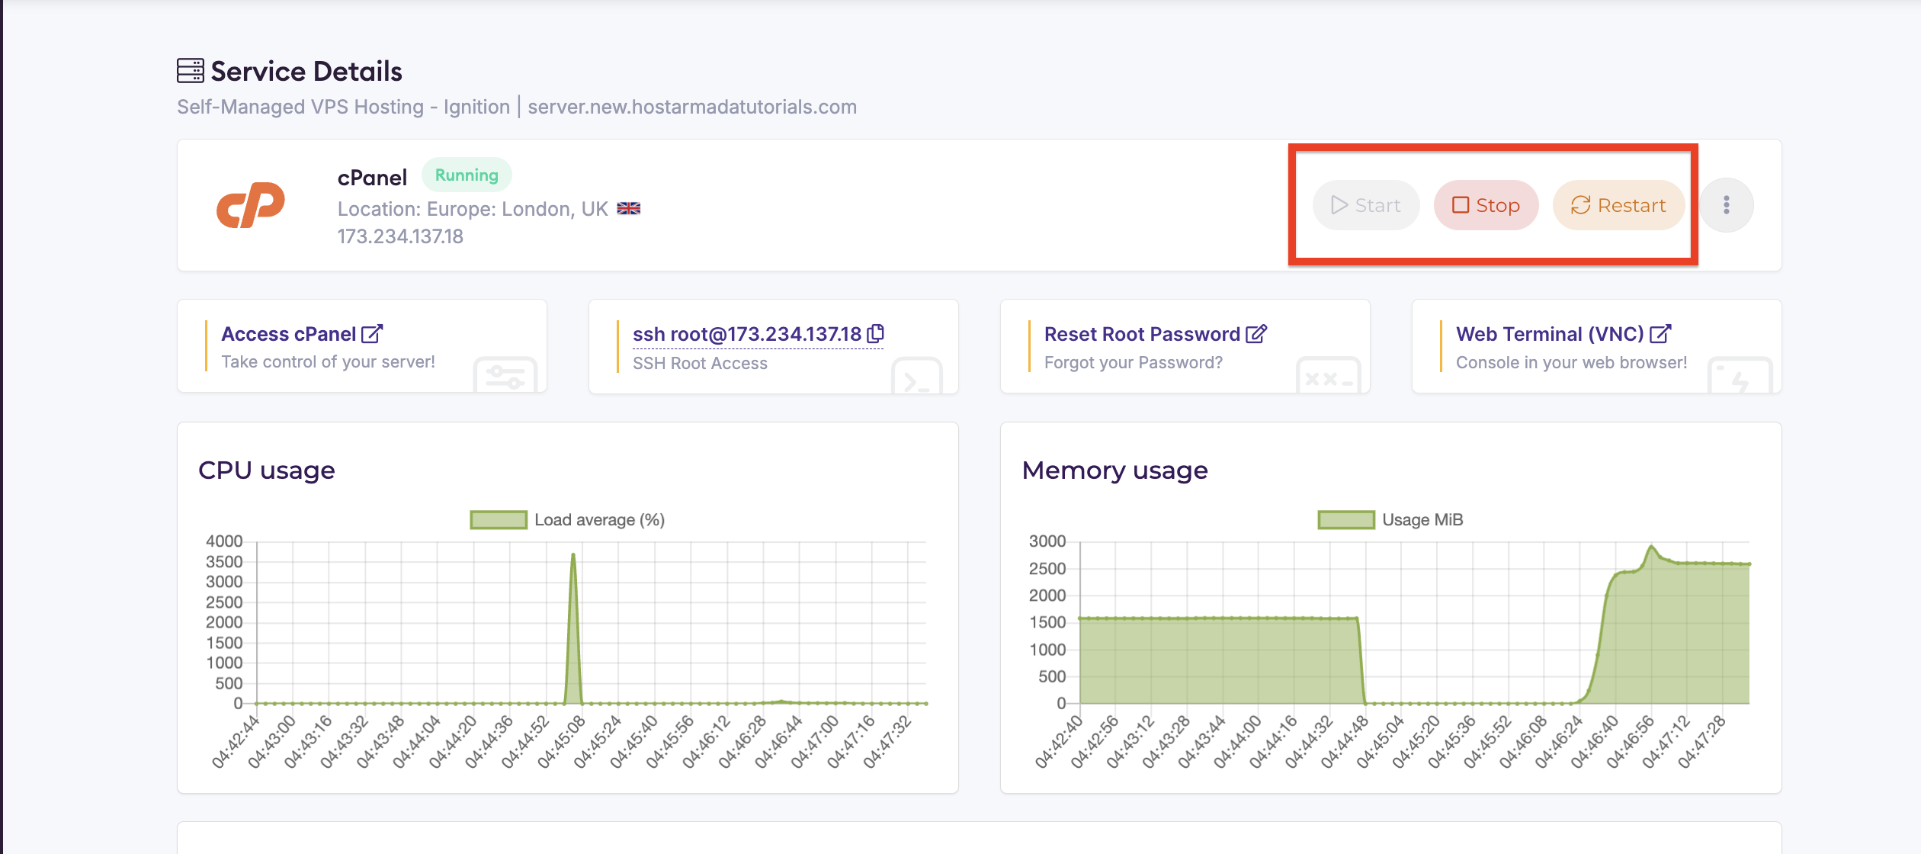The image size is (1921, 854).
Task: Click the Service Details server icon
Action: coord(190,71)
